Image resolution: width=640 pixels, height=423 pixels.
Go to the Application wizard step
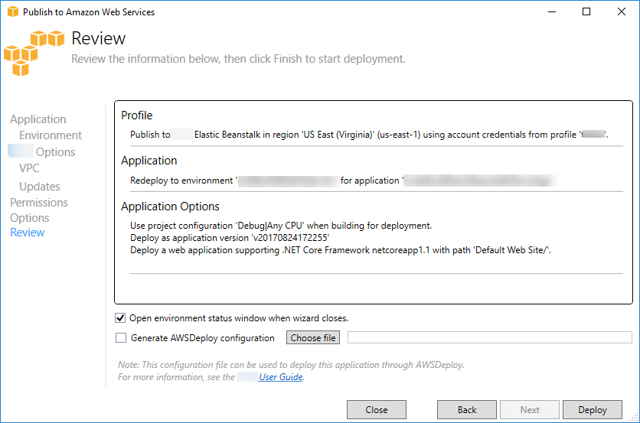38,119
